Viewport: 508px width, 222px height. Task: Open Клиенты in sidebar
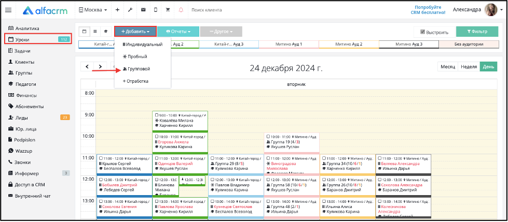point(21,62)
